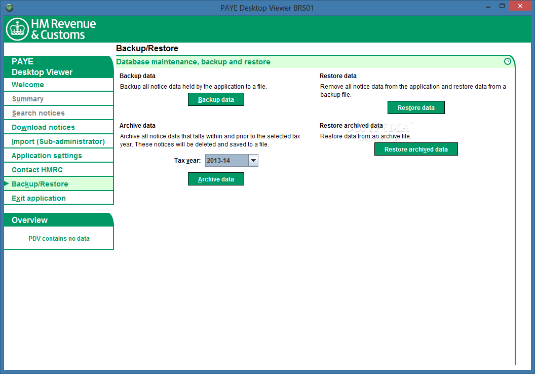Open Application settings

coord(59,156)
